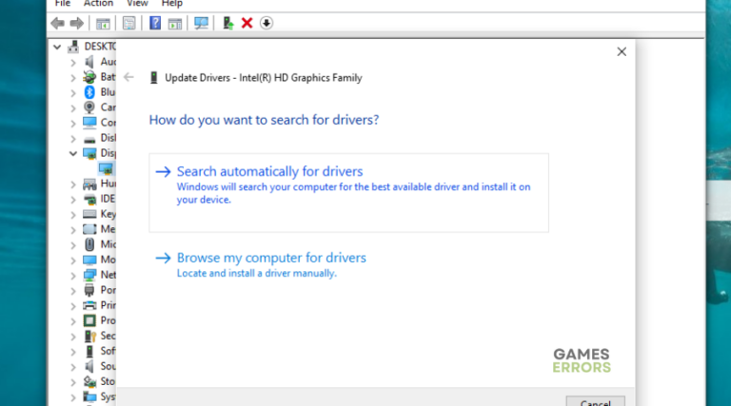Open the Action menu
The image size is (731, 406).
98,4
